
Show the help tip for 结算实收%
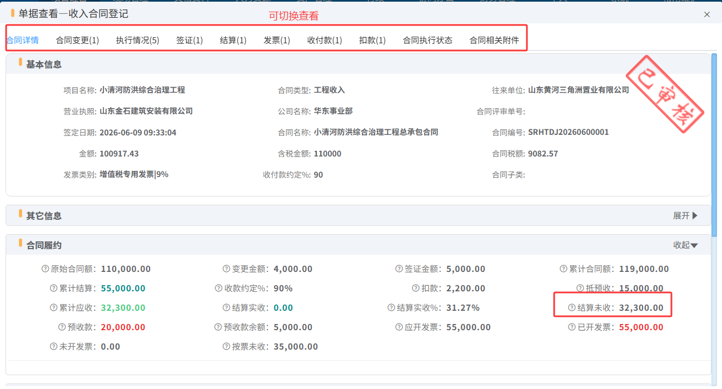pos(391,307)
